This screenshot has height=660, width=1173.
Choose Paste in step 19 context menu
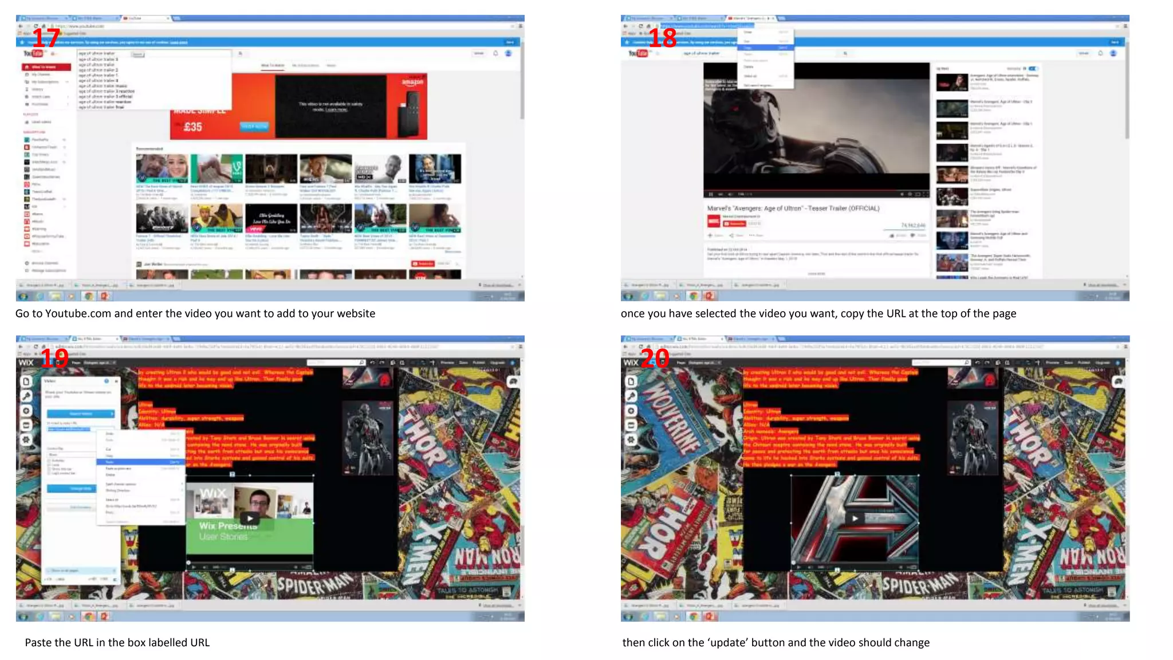pyautogui.click(x=140, y=462)
